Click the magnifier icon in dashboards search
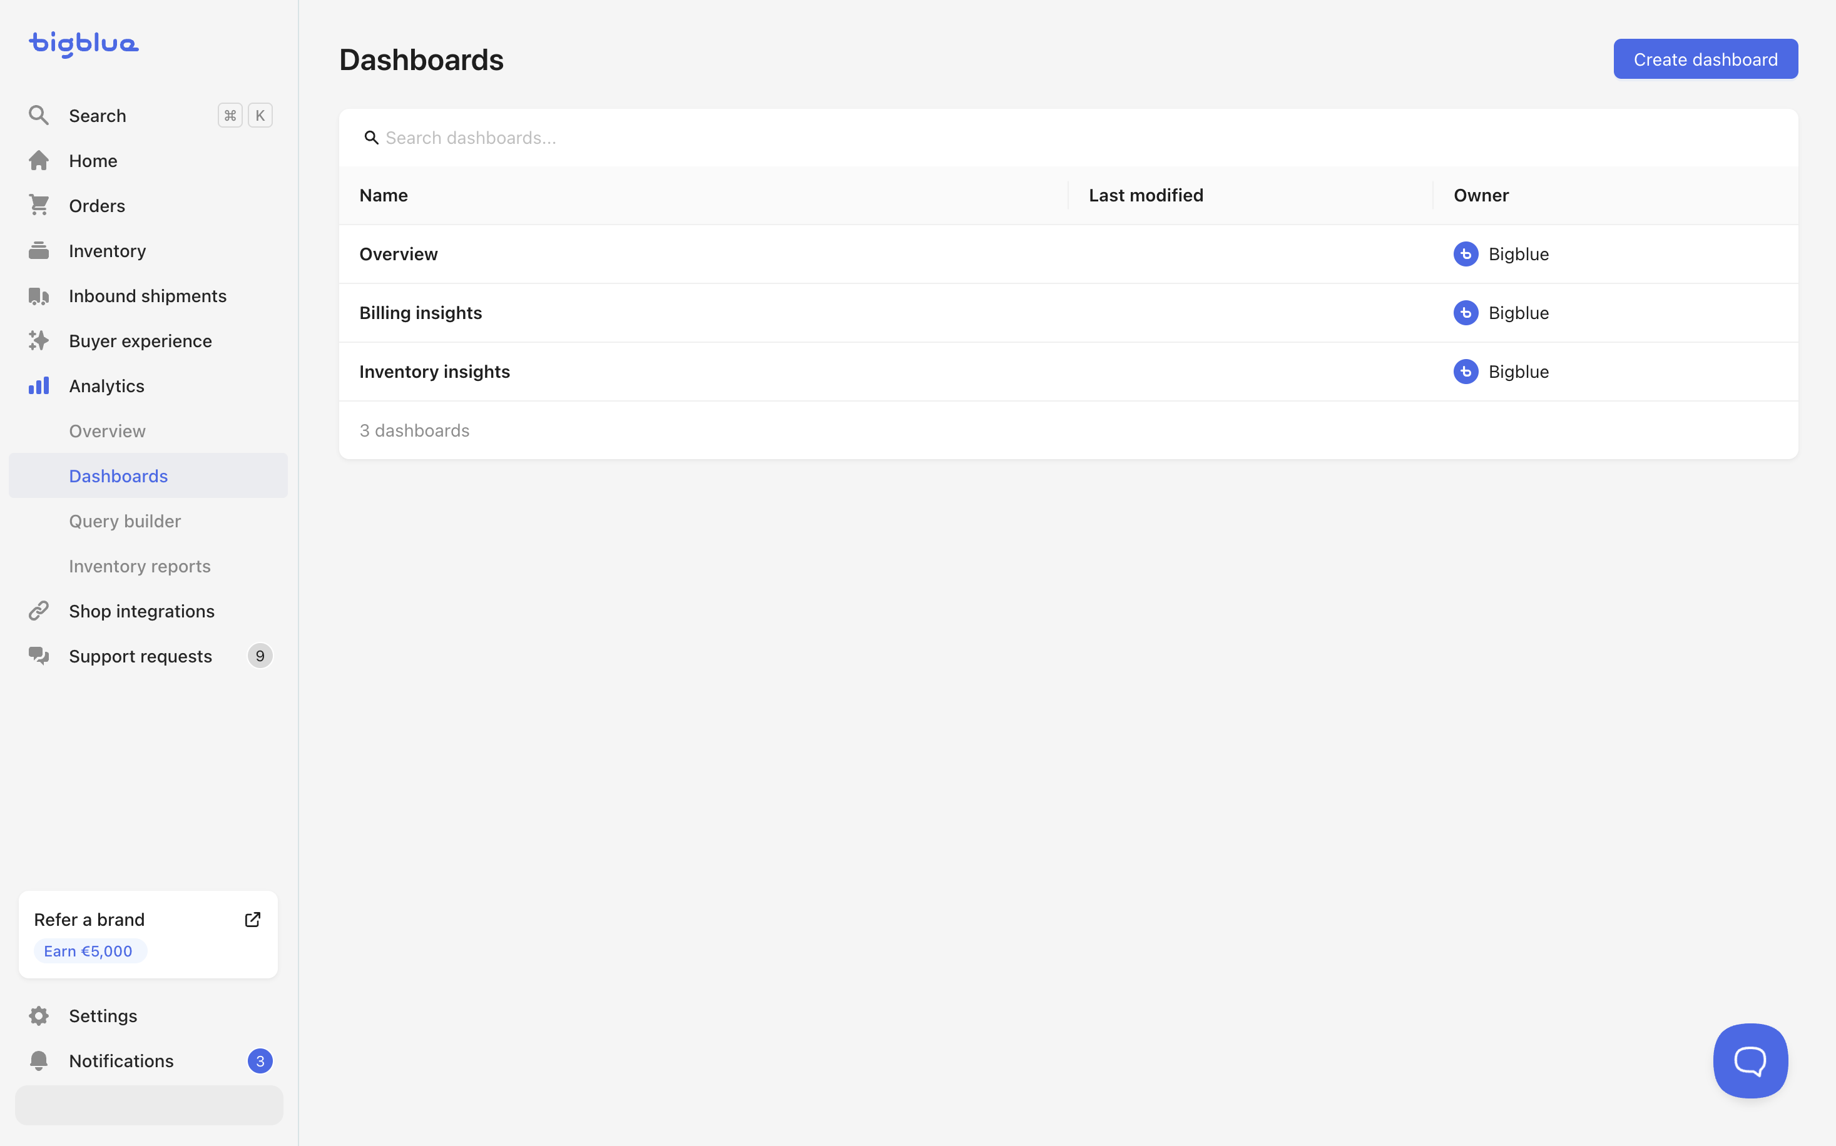The height and width of the screenshot is (1146, 1836). pos(372,138)
